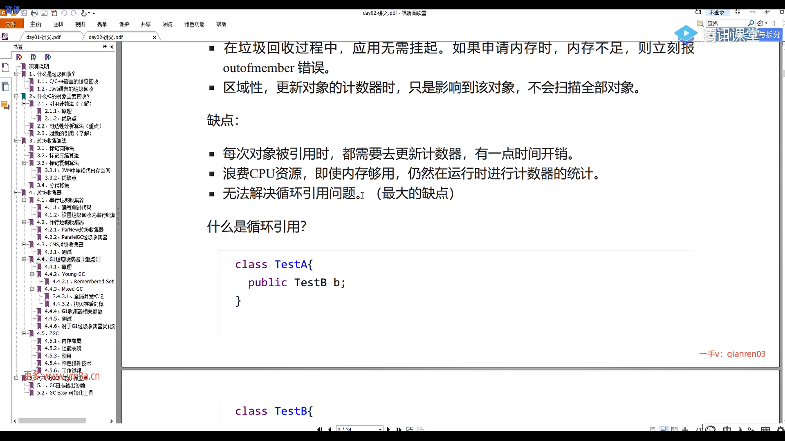Open the comments panel icon
Viewport: 785px width, 441px height.
click(5, 105)
